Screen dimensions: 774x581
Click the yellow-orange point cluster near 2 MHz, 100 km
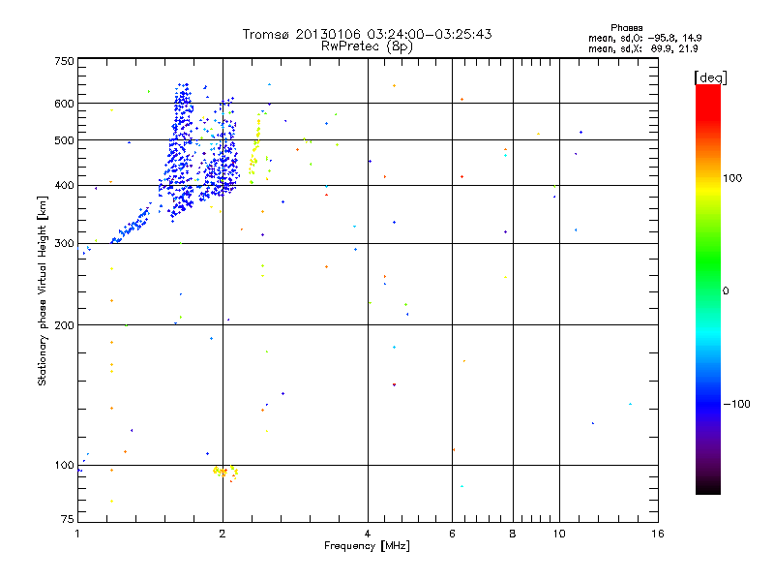pos(225,472)
